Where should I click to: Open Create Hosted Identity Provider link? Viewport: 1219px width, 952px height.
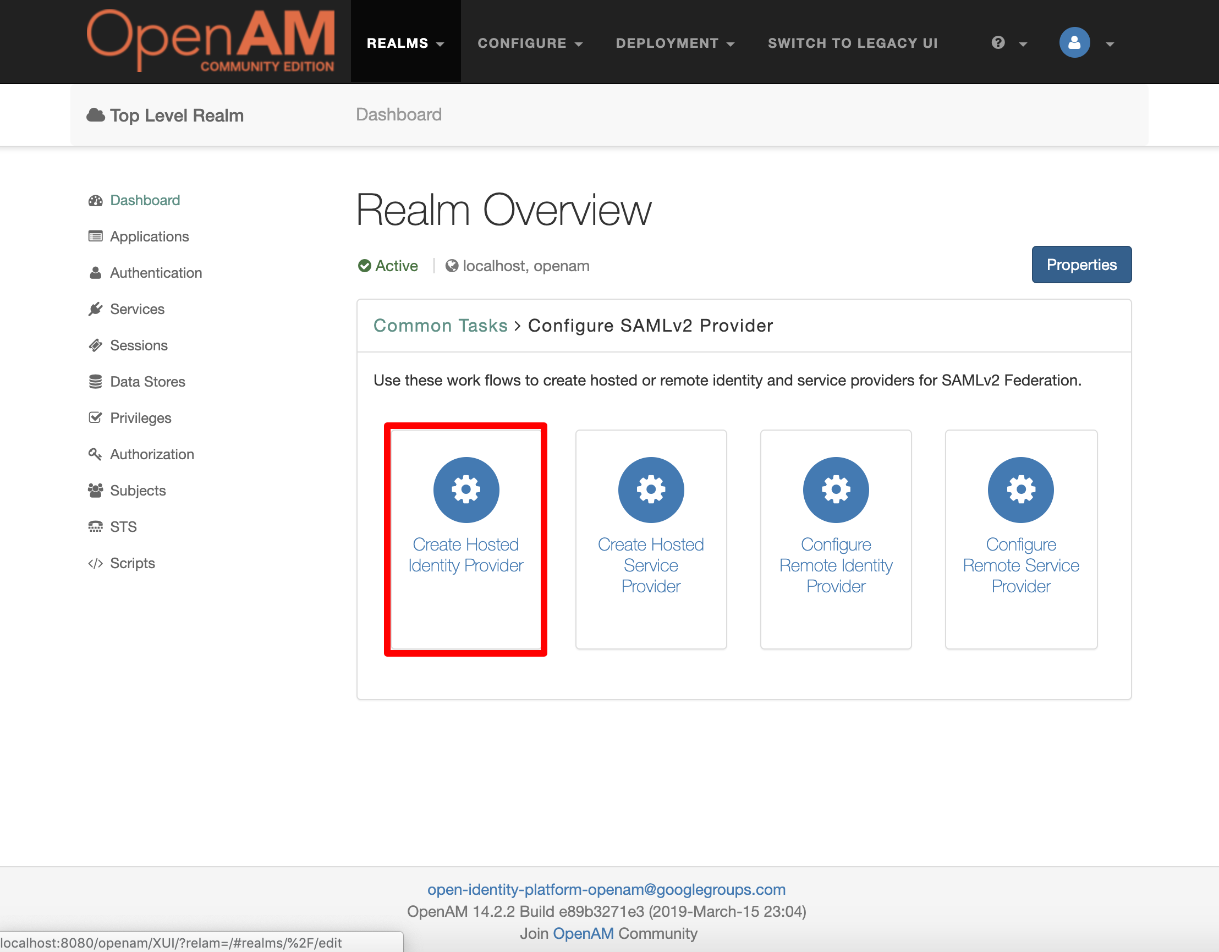click(466, 555)
